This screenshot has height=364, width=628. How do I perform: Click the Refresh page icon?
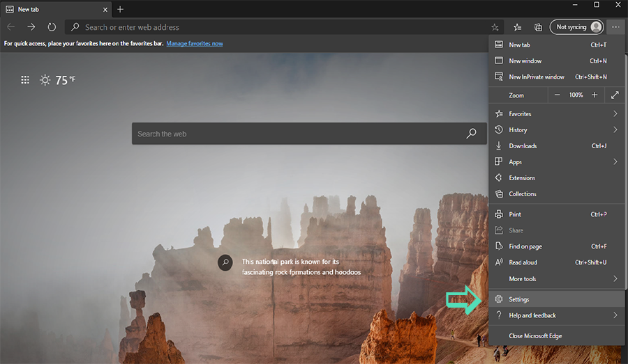click(x=52, y=27)
